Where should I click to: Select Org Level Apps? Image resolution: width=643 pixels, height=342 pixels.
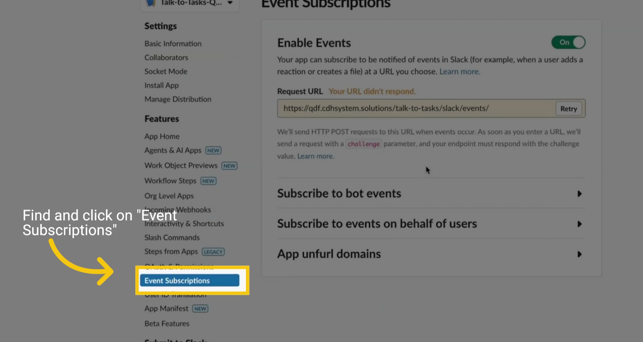pyautogui.click(x=169, y=196)
